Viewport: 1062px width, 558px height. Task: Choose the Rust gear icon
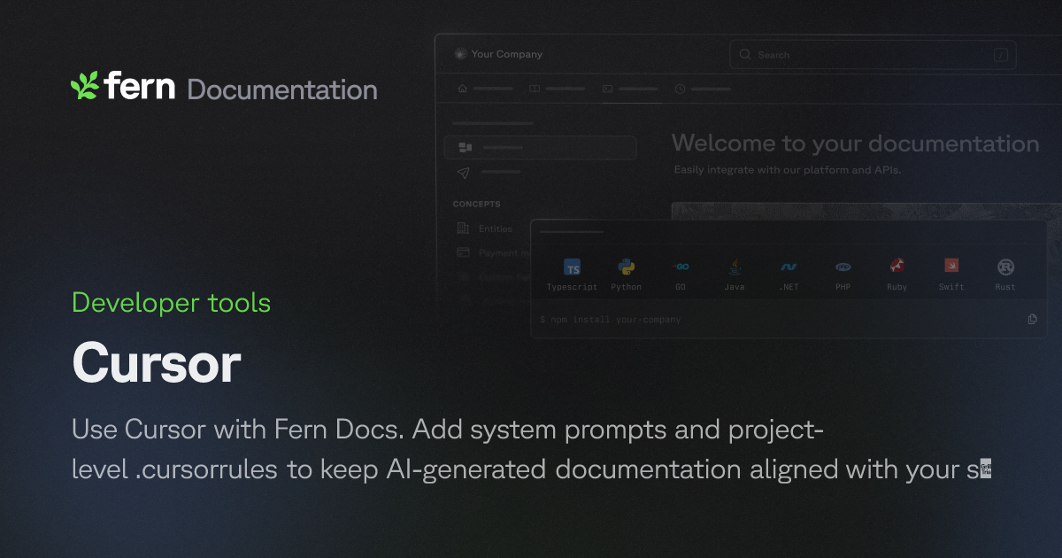tap(1005, 267)
